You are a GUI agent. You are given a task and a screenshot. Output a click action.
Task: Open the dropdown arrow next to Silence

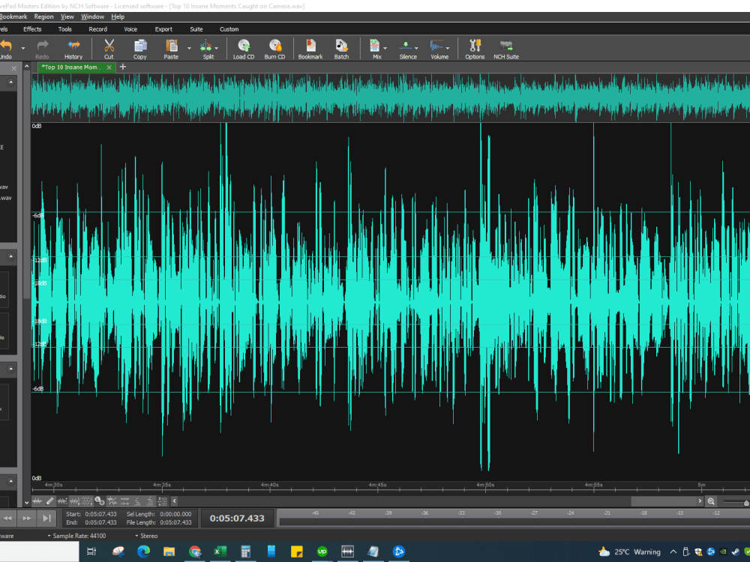416,48
